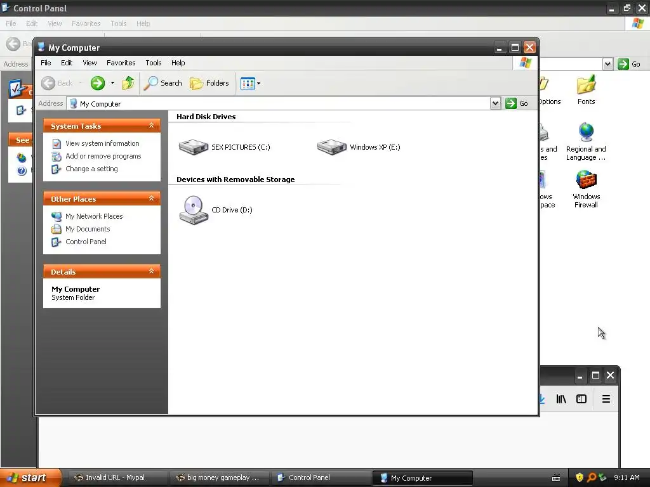Open the Edit menu in My Computer

tap(67, 63)
